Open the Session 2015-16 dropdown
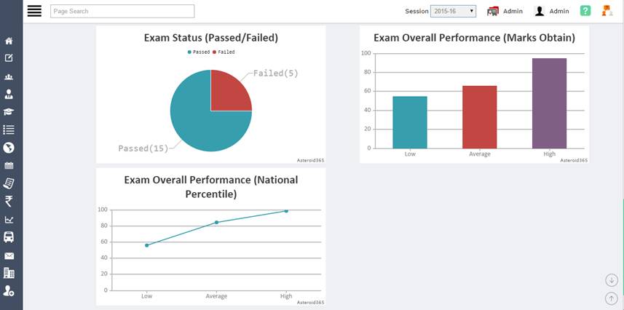This screenshot has height=310, width=624. click(x=453, y=11)
